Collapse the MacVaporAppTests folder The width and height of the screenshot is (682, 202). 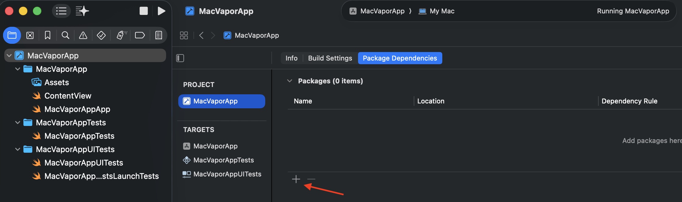tap(18, 123)
